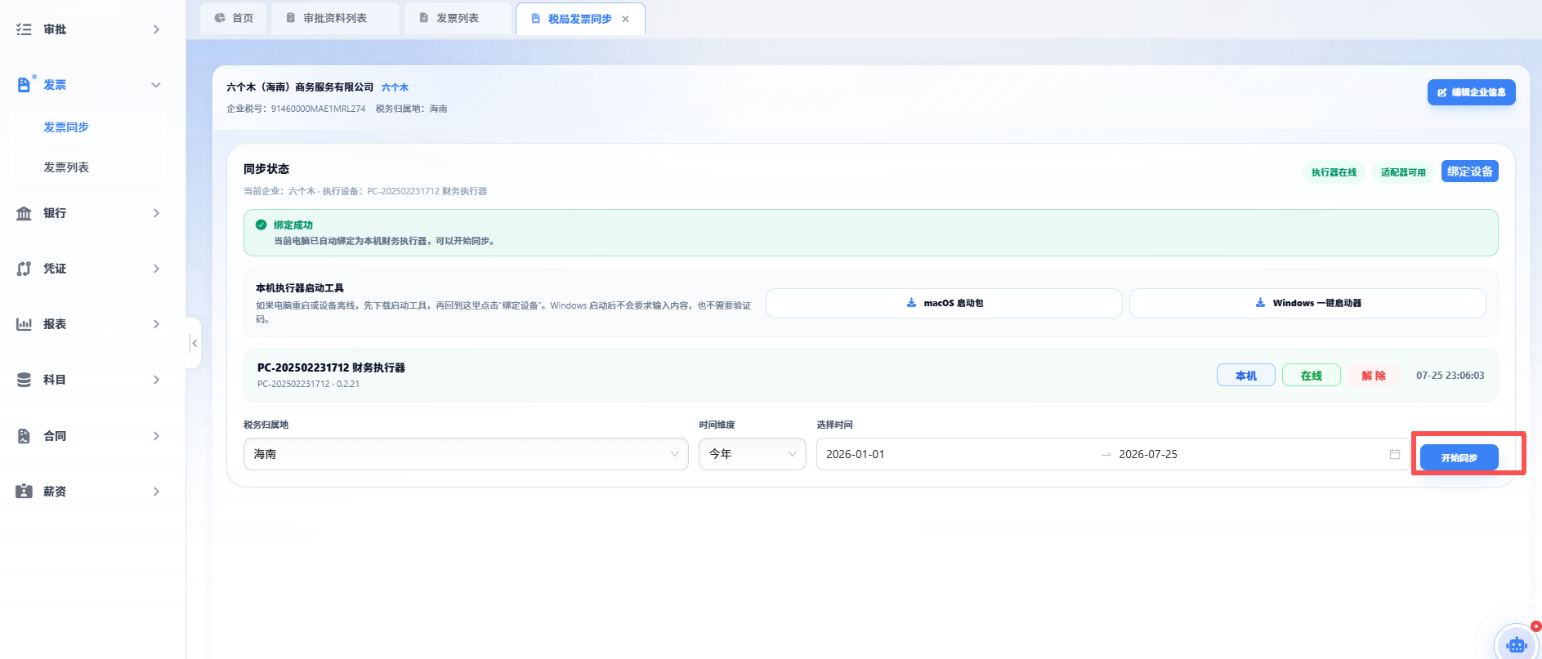Click the 科目 database stack icon
Screen dimensions: 1542x659
point(24,380)
